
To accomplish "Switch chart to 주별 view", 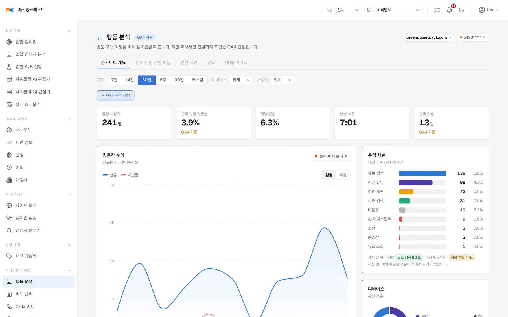I will [343, 175].
